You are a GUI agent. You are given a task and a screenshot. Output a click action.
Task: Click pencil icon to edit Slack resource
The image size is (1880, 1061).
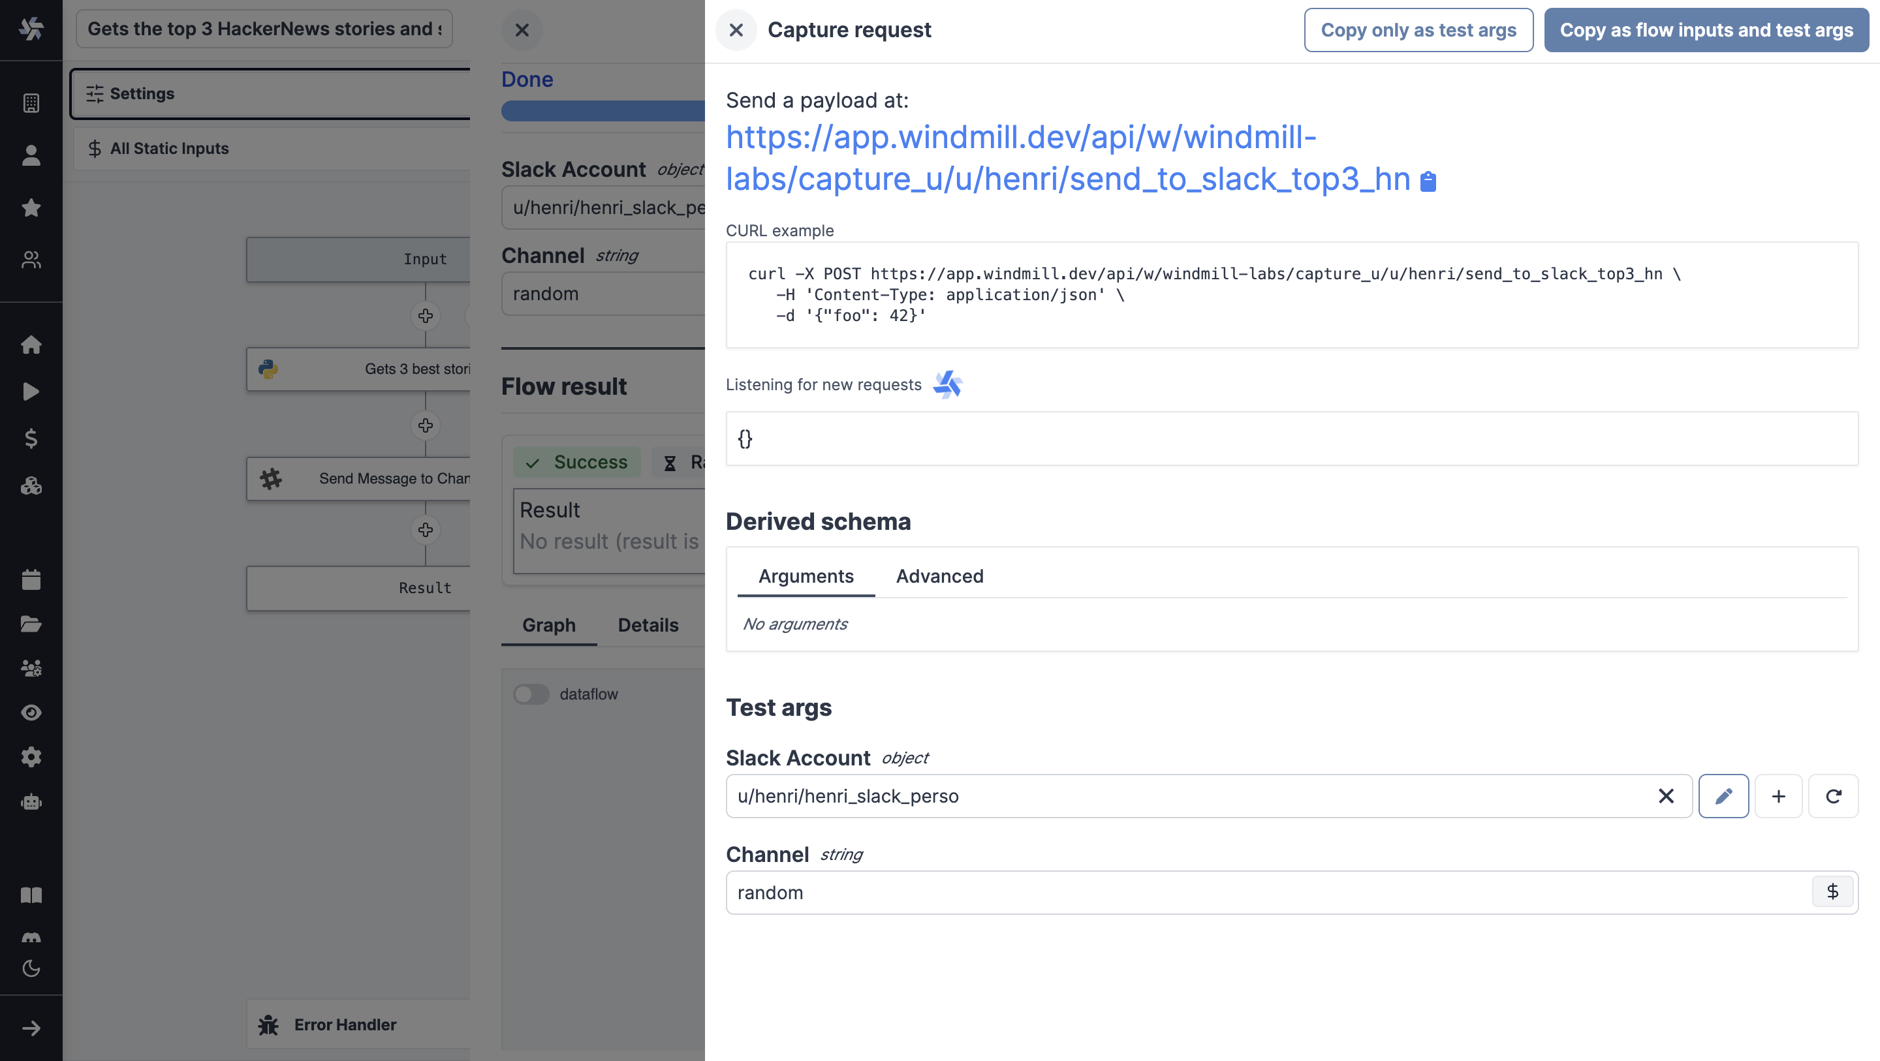click(1723, 795)
